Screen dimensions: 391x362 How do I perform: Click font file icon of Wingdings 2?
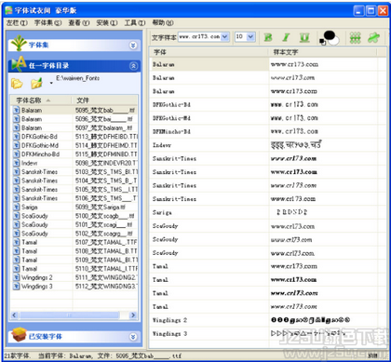coord(17,277)
